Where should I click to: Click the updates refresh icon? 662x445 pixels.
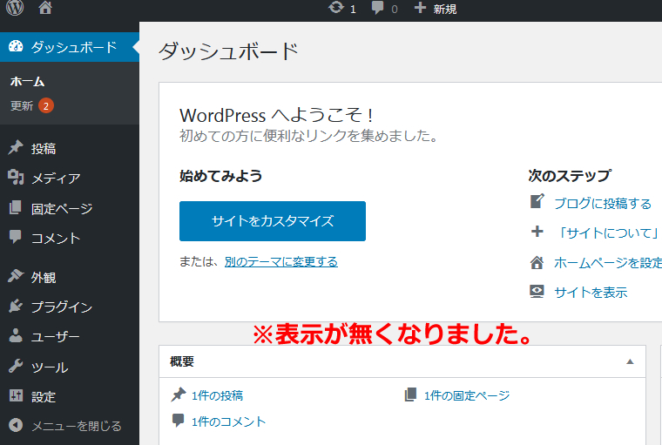coord(336,7)
